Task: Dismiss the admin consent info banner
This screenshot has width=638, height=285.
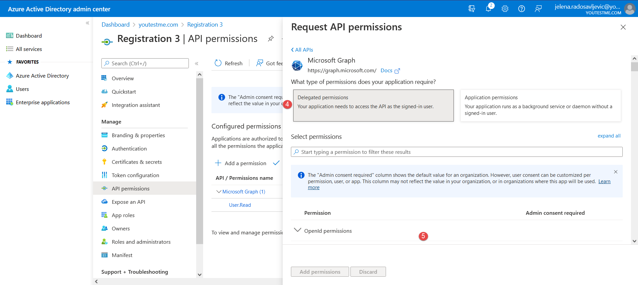Action: point(615,172)
